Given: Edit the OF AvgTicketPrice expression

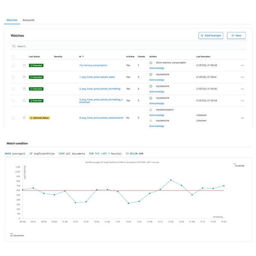Looking at the screenshot, I should coord(42,154).
